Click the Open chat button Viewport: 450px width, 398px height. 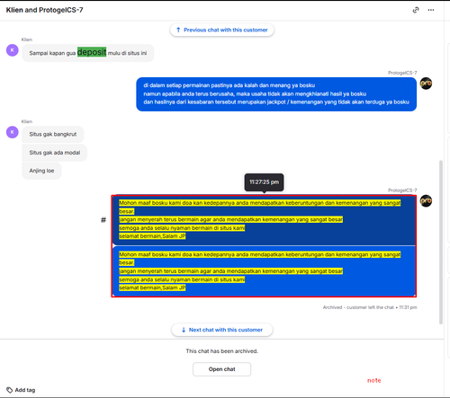point(221,369)
